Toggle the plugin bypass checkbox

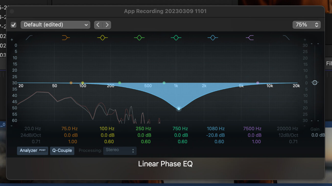click(x=13, y=25)
